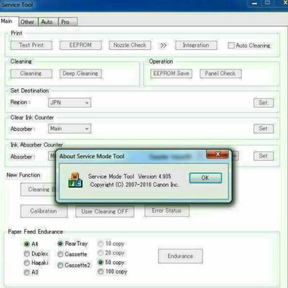Select the Duplex radio button
The image size is (288, 288).
[x=27, y=254]
